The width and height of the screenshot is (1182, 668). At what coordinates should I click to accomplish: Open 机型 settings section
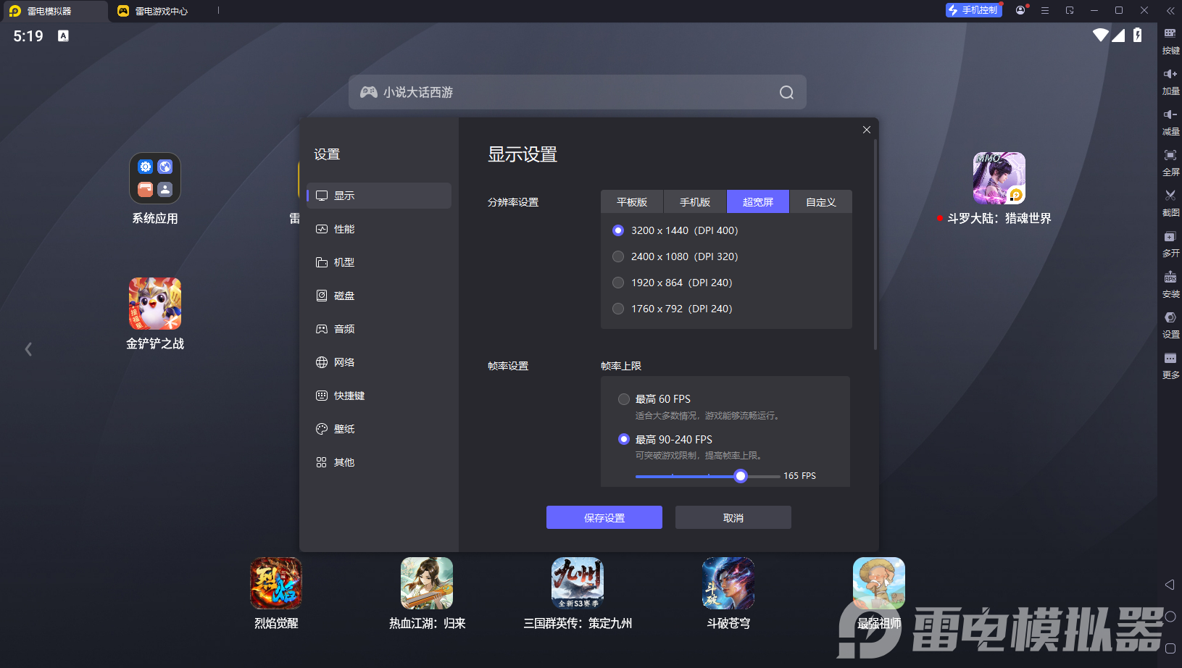click(379, 262)
